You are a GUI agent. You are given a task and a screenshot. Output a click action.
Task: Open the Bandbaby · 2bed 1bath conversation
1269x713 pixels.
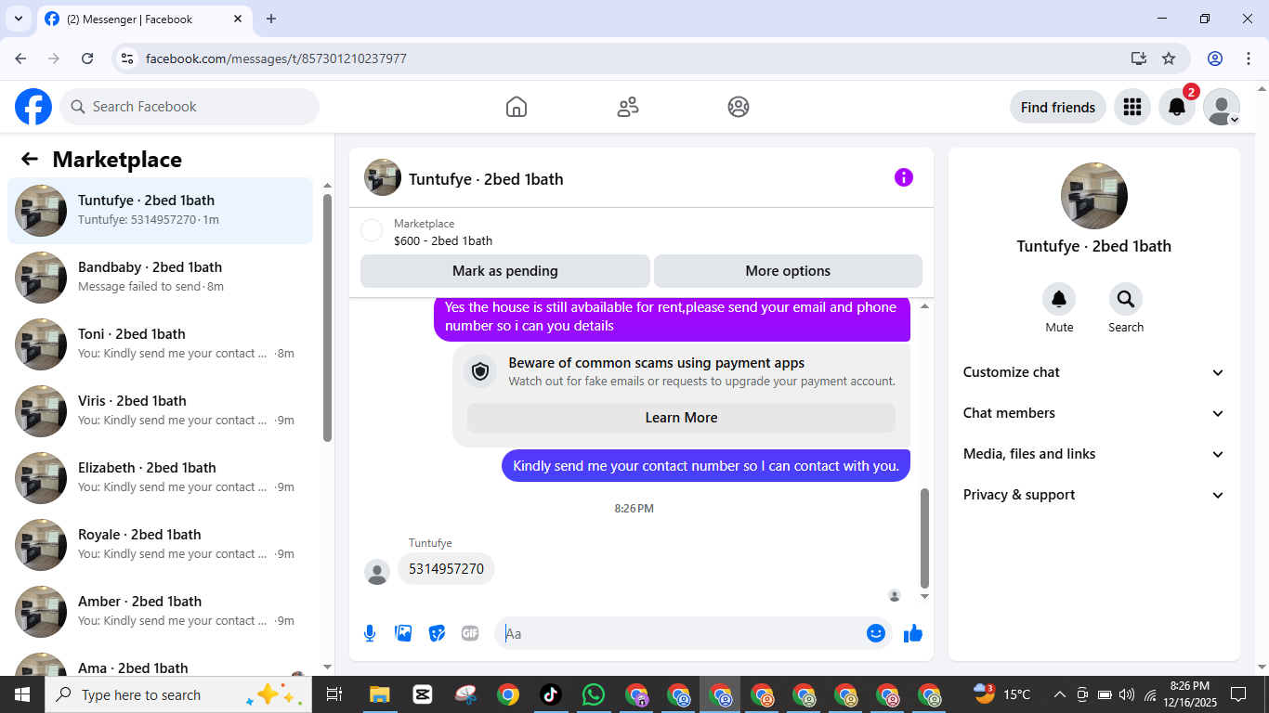tap(161, 278)
